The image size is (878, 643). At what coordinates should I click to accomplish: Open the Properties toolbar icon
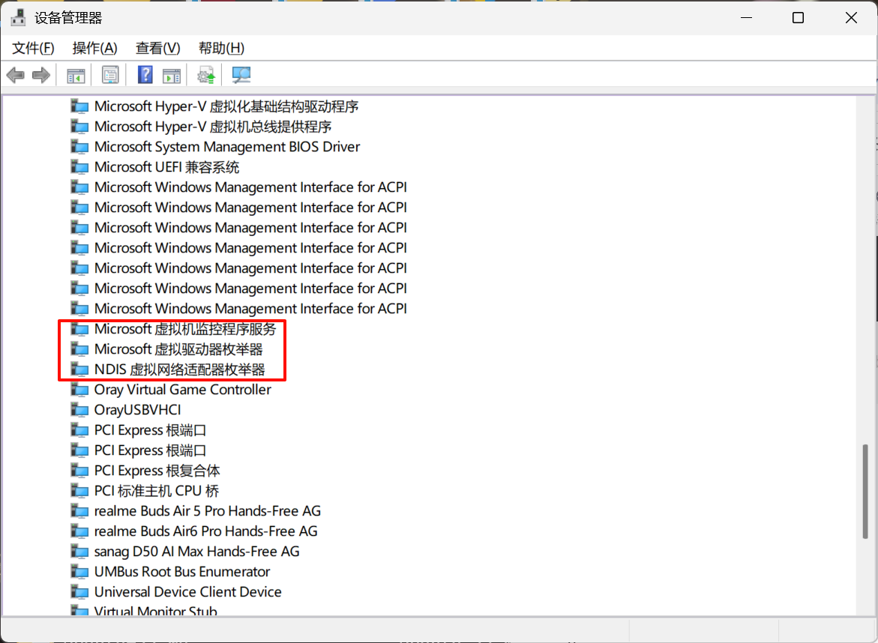[110, 75]
